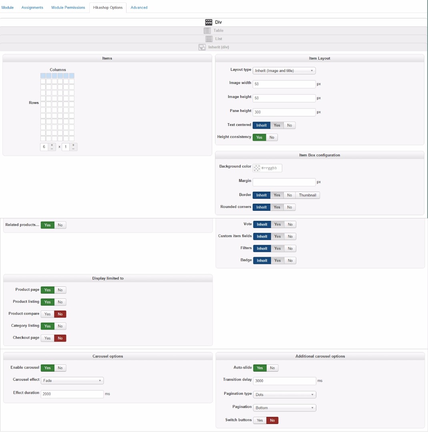This screenshot has height=432, width=428.
Task: Go to the Advanced tab
Action: click(139, 8)
